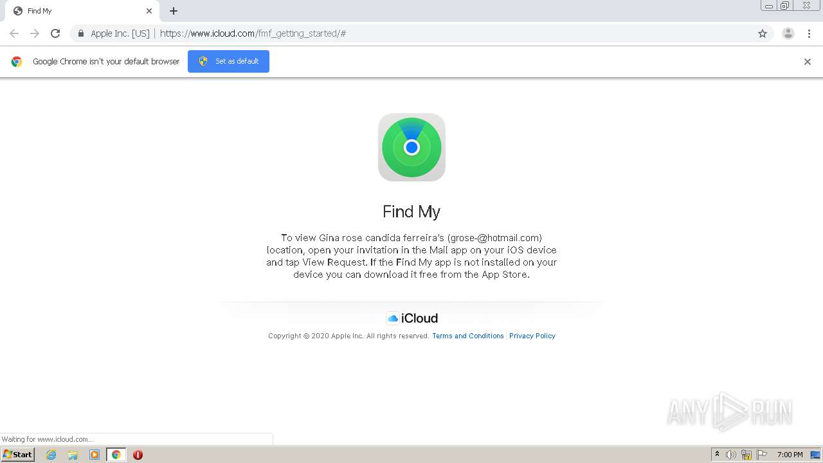This screenshot has height=463, width=823.
Task: Click the 7:00 PM clock
Action: [790, 455]
